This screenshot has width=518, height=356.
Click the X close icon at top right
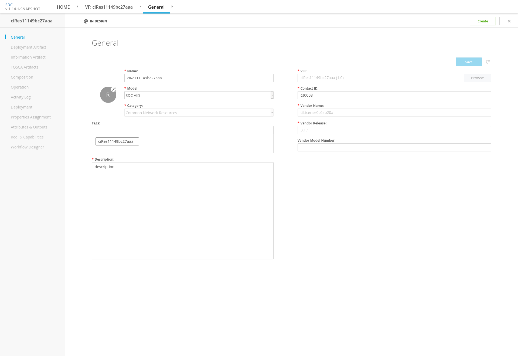click(x=509, y=21)
